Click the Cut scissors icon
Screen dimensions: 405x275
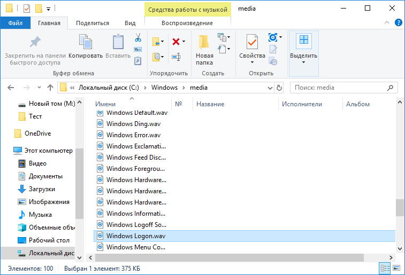[x=138, y=37]
